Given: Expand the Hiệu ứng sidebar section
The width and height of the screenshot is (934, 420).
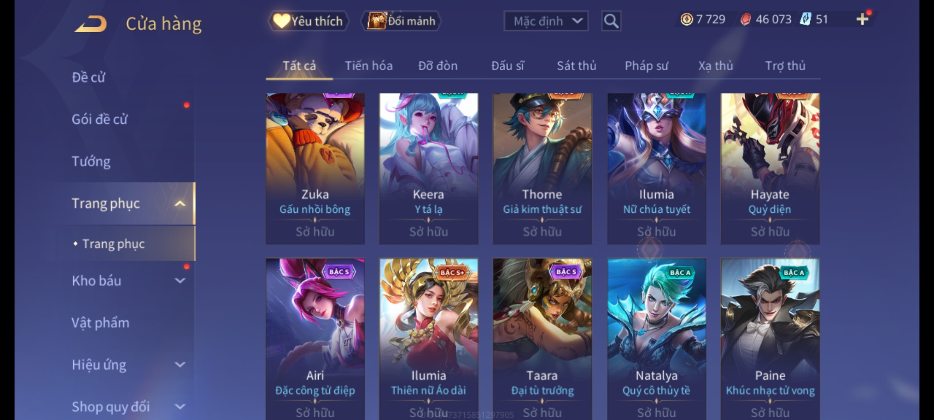Looking at the screenshot, I should (x=180, y=365).
